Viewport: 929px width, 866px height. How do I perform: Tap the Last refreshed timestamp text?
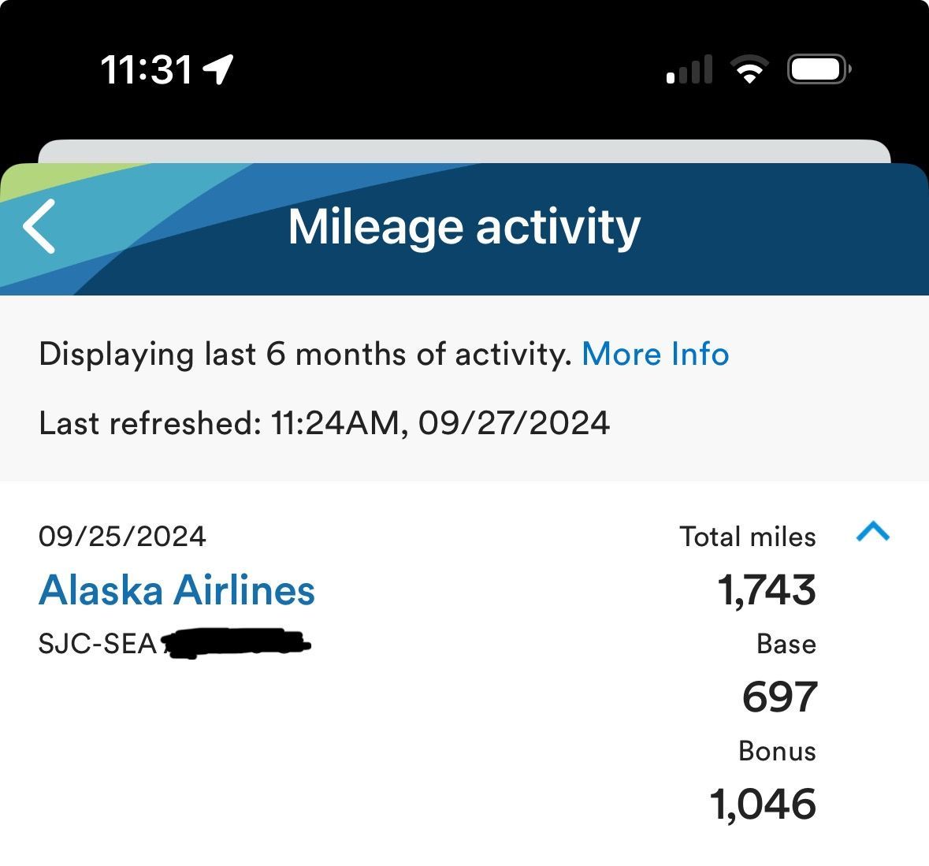pos(324,423)
